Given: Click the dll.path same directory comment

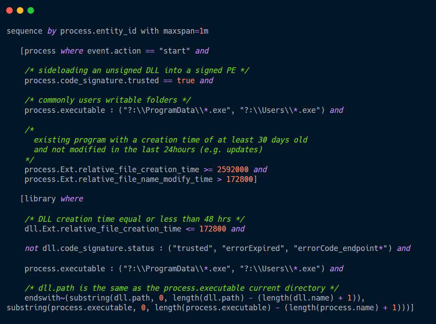Looking at the screenshot, I should point(182,288).
